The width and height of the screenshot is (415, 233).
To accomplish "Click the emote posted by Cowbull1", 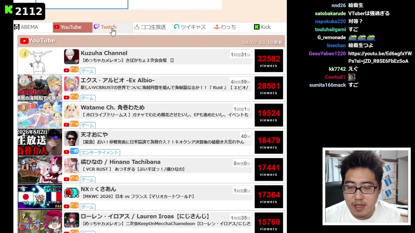I will (352, 77).
